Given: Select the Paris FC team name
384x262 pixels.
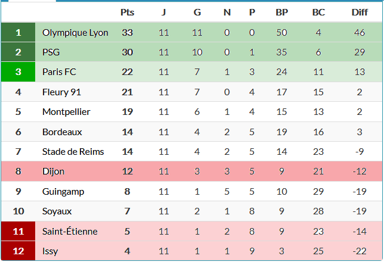Looking at the screenshot, I should [60, 72].
